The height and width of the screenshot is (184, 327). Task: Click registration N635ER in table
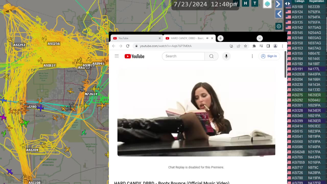pos(314,95)
